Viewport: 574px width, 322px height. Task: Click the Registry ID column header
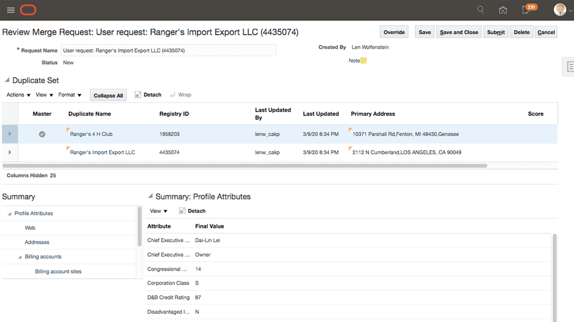point(174,114)
